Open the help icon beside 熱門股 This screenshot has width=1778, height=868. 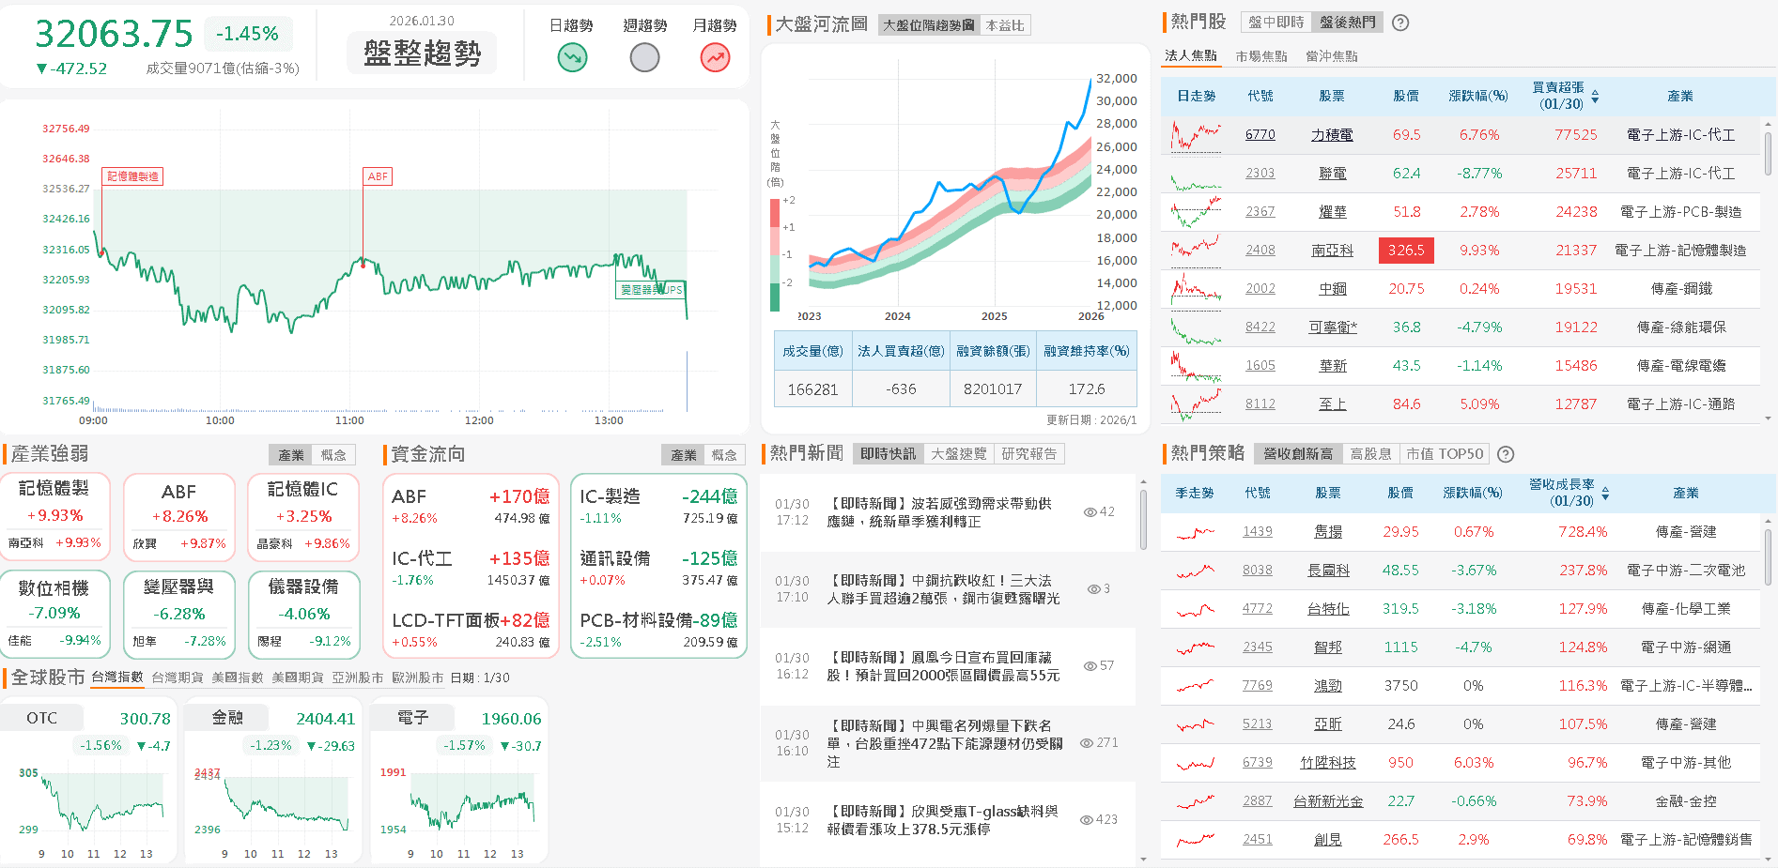coord(1399,22)
